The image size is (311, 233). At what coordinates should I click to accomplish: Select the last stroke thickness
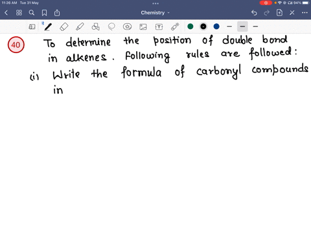point(255,27)
